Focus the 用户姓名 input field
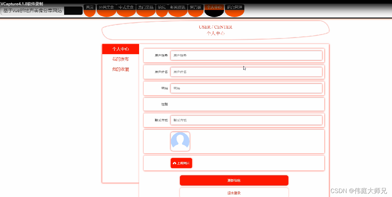Image resolution: width=392 pixels, height=197 pixels. tap(246, 72)
